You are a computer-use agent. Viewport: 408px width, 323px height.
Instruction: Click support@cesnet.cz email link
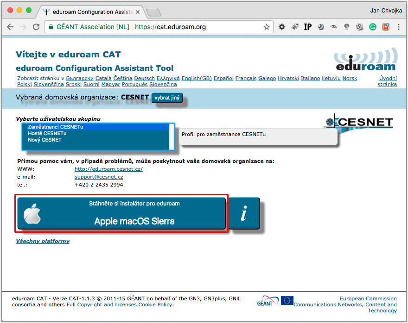99,177
